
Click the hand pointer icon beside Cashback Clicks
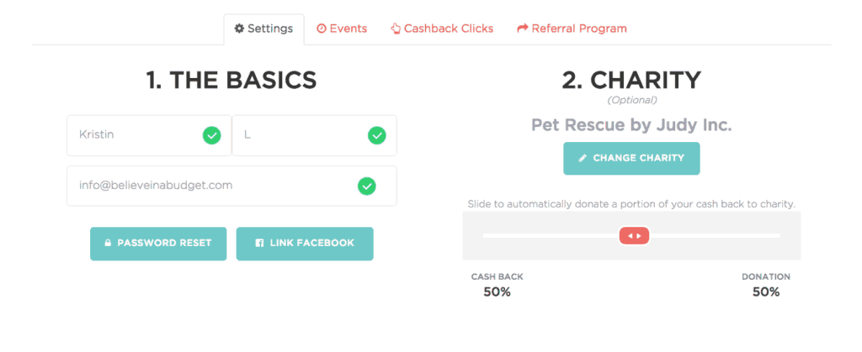point(396,29)
